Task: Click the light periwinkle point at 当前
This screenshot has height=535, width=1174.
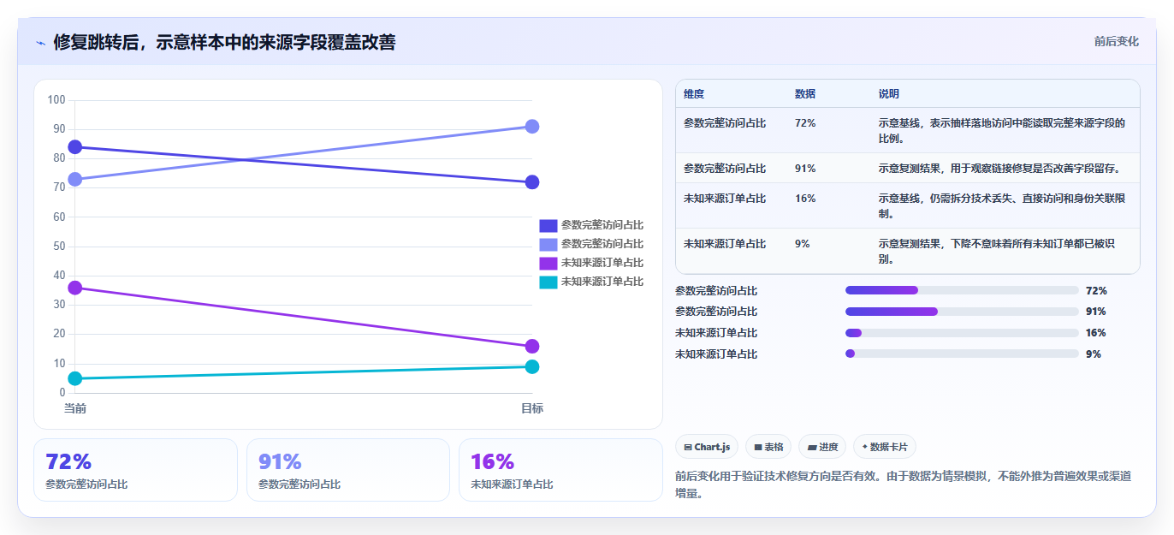Action: click(75, 180)
